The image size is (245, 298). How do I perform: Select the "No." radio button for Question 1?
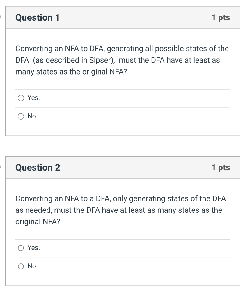21,116
